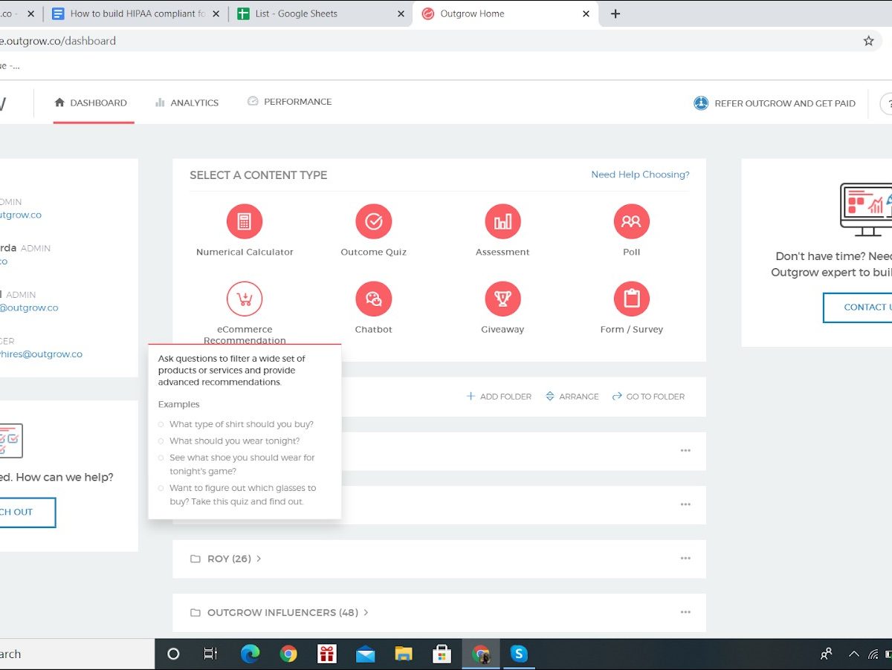The width and height of the screenshot is (892, 670).
Task: Bookmark page with the star icon
Action: click(x=868, y=41)
